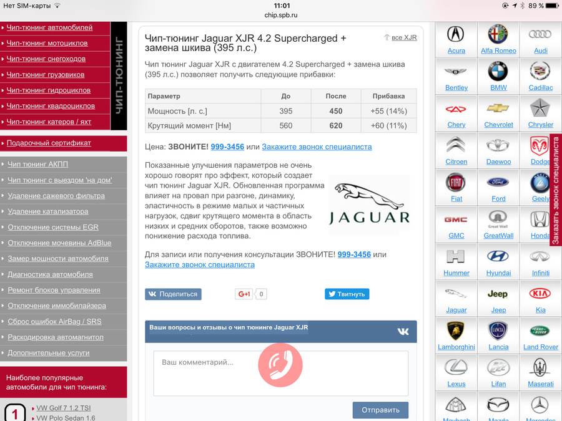Open Чип тюнинг АКПП service
This screenshot has width=562, height=421.
[37, 164]
